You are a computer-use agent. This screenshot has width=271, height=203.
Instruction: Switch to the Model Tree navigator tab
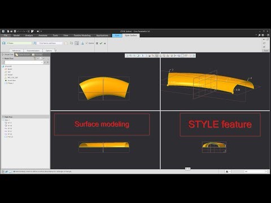point(8,54)
